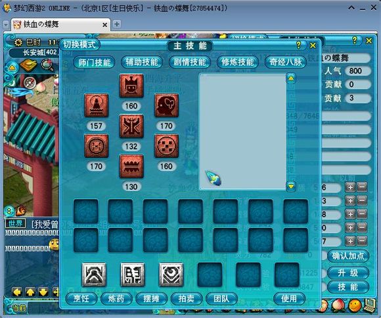The width and height of the screenshot is (381, 318).
Task: Click the compass icon on the map
Action: coord(30,83)
